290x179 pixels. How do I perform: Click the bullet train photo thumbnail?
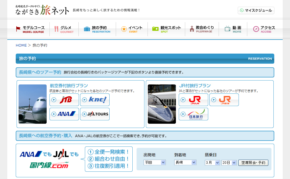tap(162, 104)
